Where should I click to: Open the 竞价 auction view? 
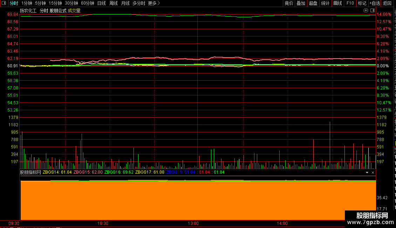(289, 3)
